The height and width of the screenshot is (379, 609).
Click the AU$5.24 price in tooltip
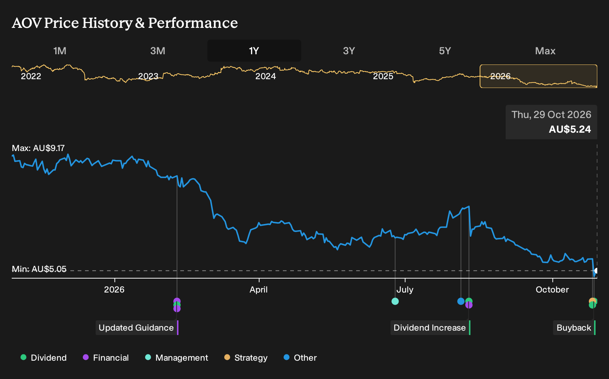pos(570,129)
